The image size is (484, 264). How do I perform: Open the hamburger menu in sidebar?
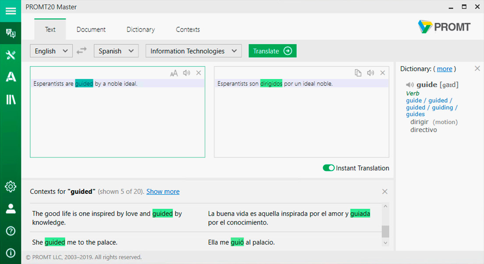tap(11, 11)
